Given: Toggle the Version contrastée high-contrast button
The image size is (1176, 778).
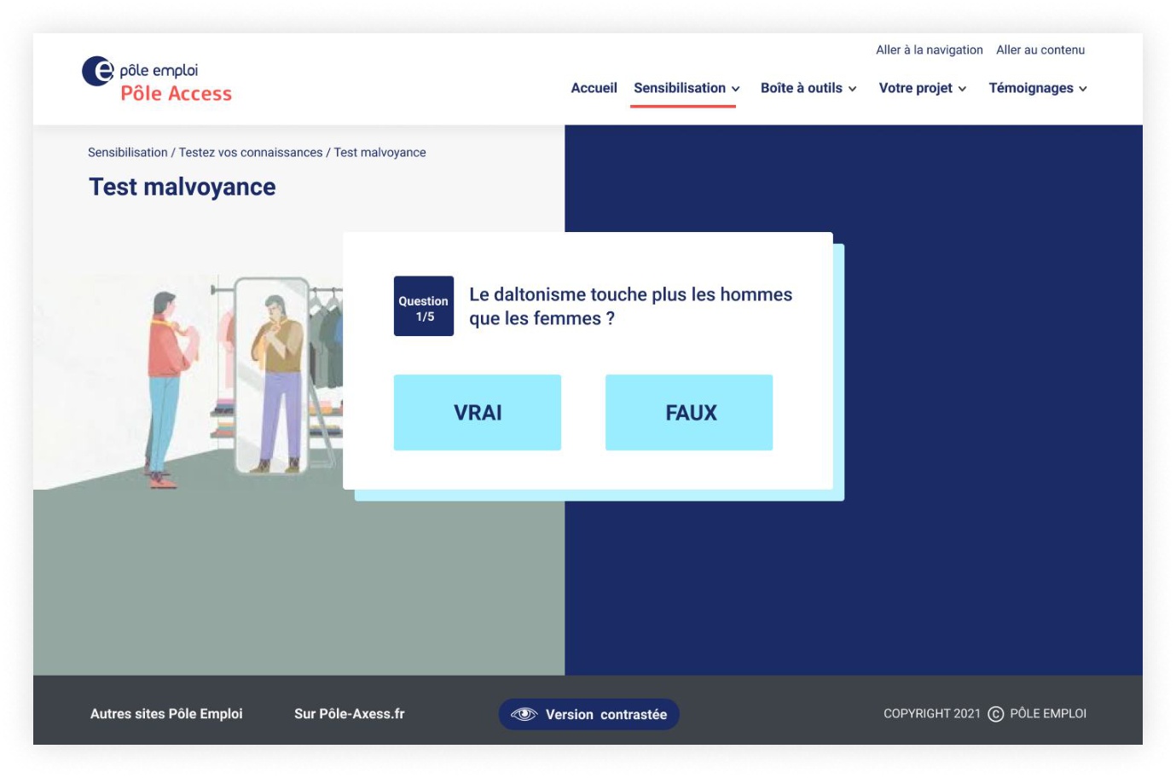Looking at the screenshot, I should click(588, 714).
